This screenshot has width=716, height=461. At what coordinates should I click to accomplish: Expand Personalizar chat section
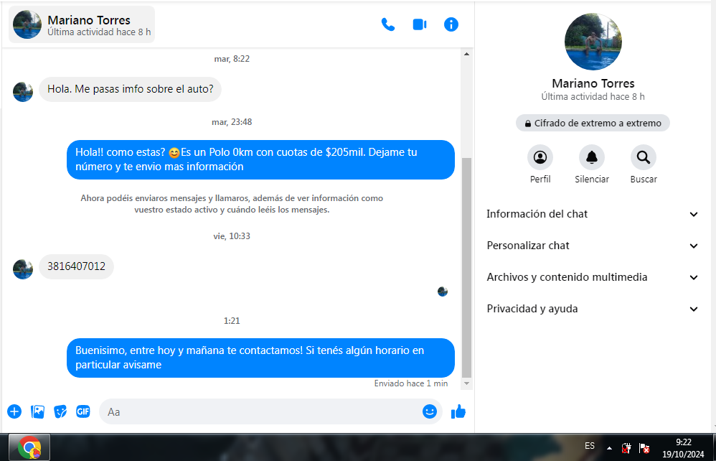[x=593, y=246]
